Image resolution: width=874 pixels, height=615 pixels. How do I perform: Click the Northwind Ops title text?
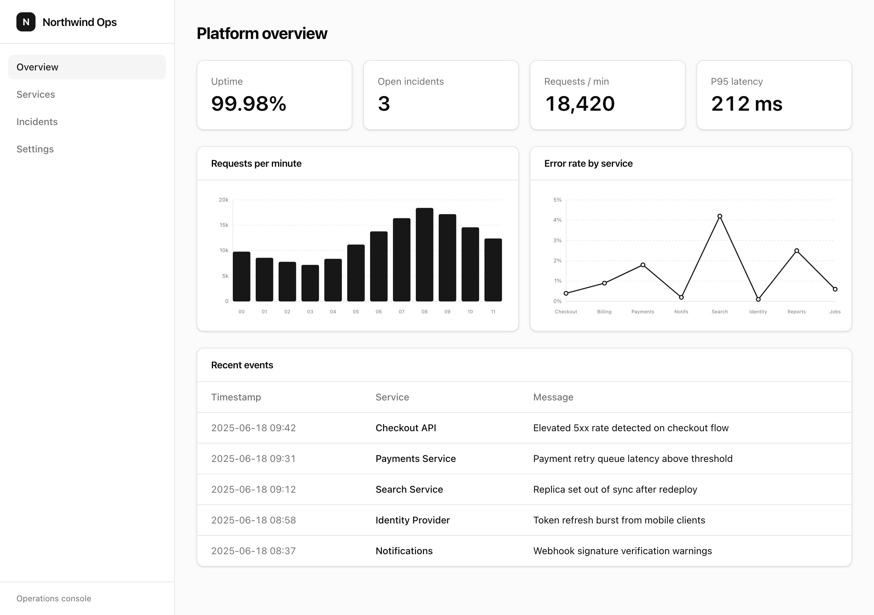tap(80, 22)
